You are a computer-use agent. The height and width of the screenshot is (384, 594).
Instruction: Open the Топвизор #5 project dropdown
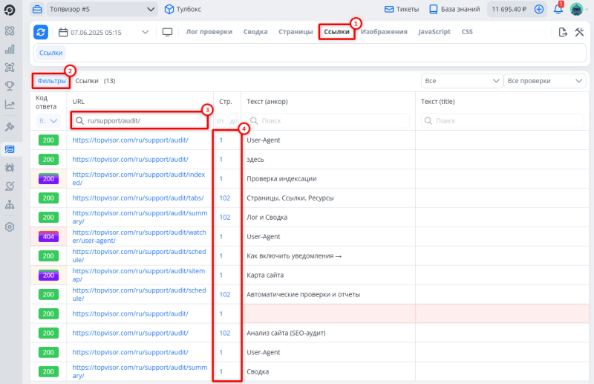102,10
